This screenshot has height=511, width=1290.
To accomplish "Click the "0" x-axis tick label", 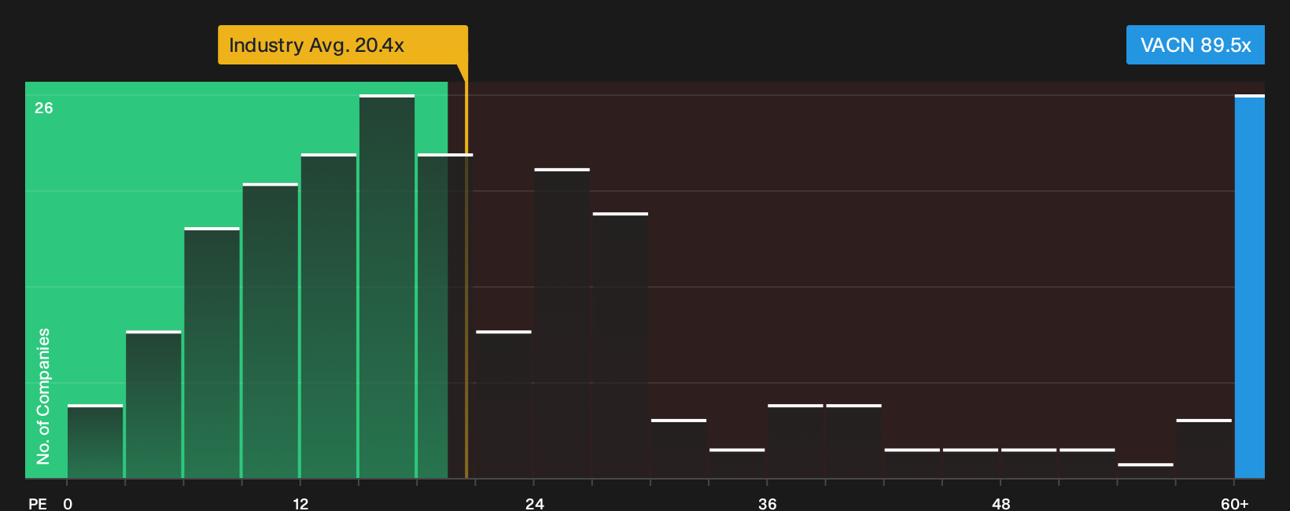I will (68, 504).
